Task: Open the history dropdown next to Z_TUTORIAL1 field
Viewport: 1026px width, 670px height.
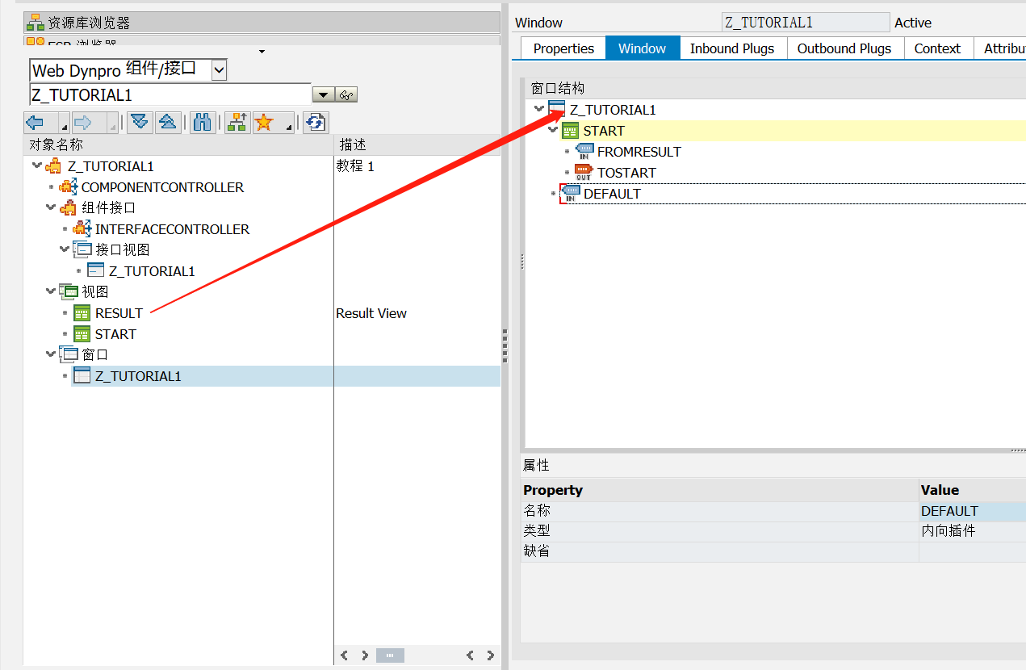Action: point(323,95)
